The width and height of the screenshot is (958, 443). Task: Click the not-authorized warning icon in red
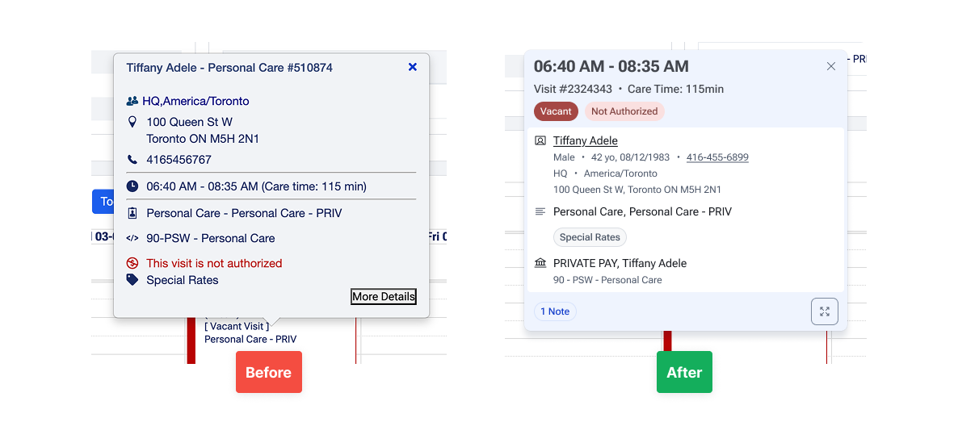(132, 263)
